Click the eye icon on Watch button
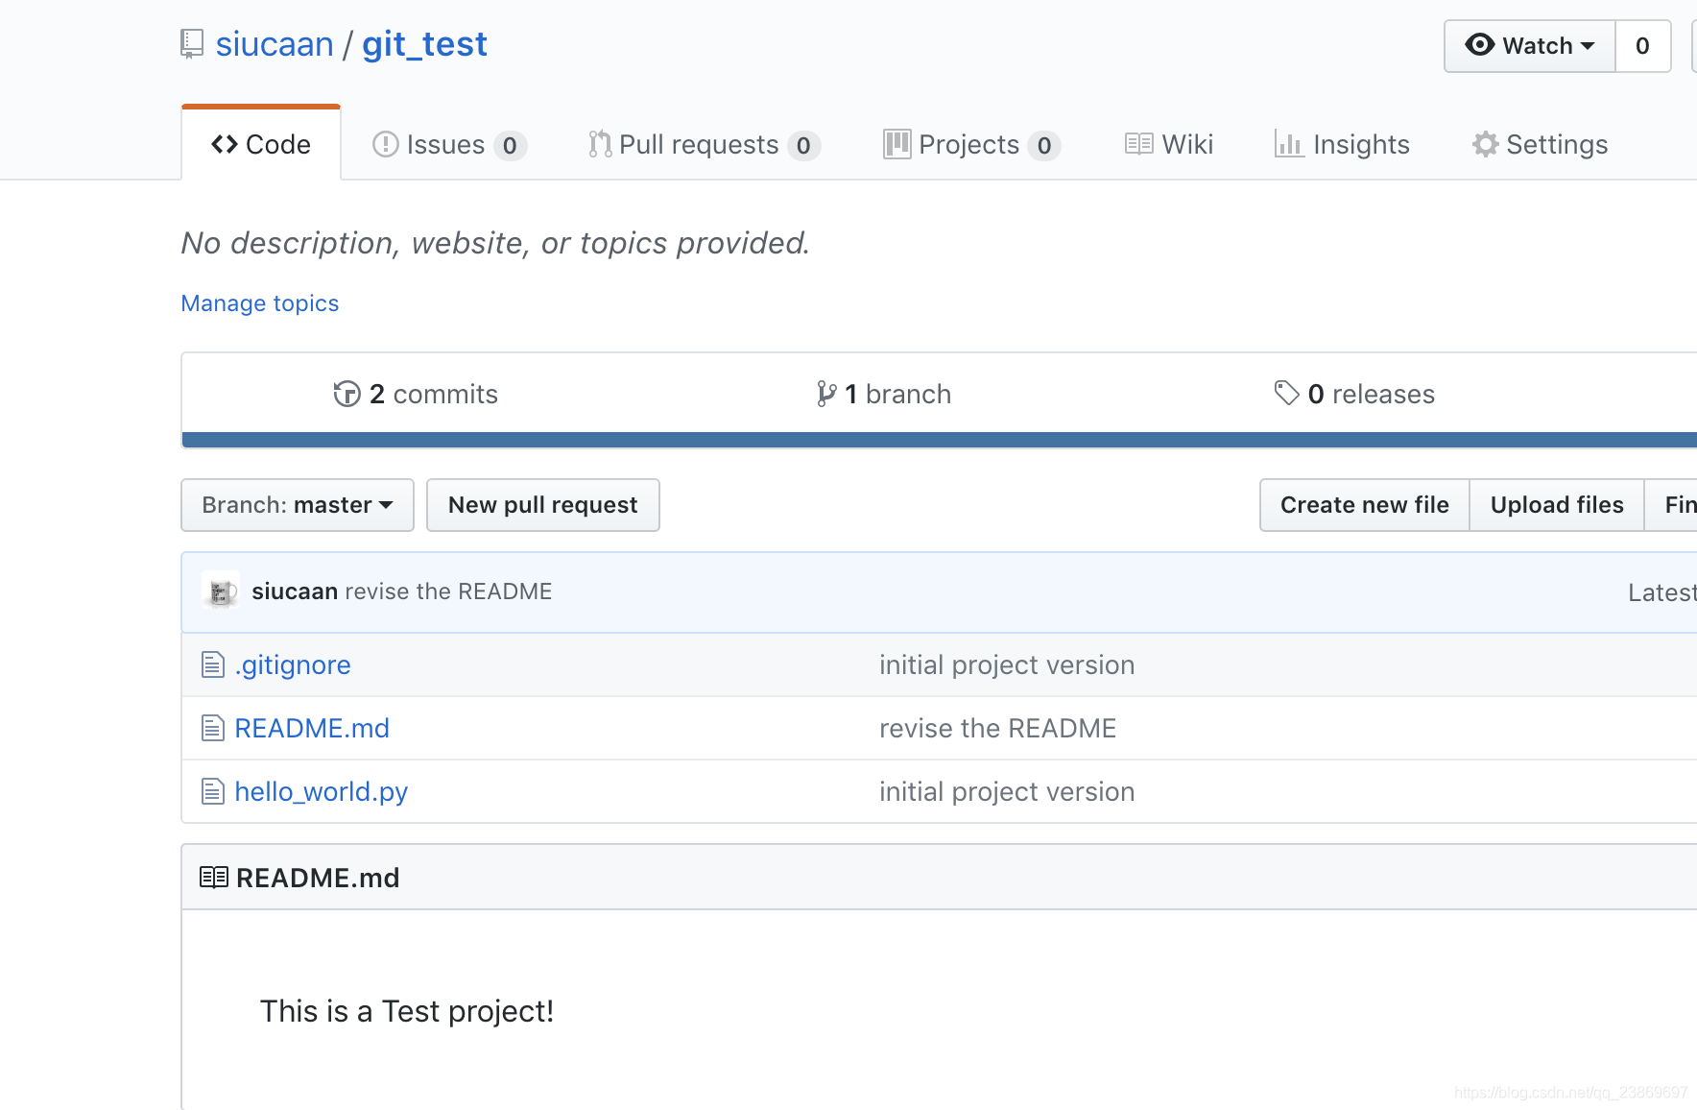 click(1479, 45)
